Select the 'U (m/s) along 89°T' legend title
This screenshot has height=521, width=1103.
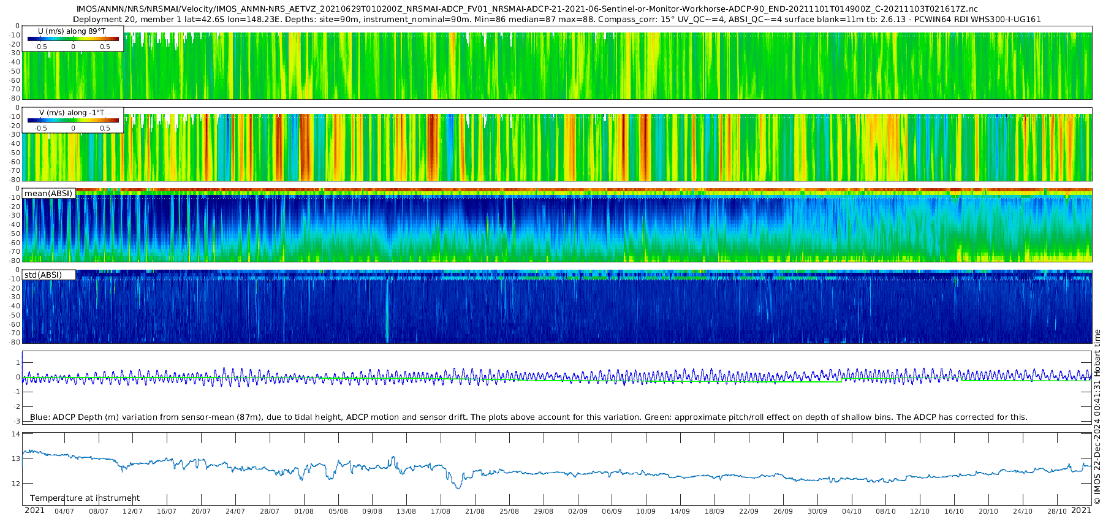pyautogui.click(x=72, y=31)
